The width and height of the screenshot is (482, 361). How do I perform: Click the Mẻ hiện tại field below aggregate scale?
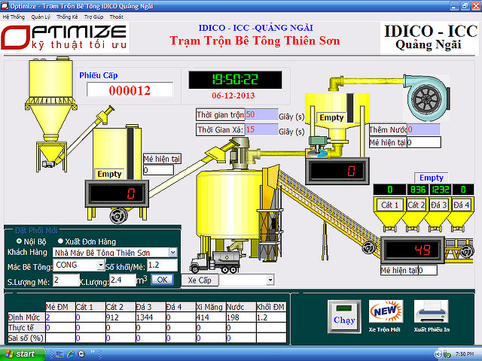point(428,270)
